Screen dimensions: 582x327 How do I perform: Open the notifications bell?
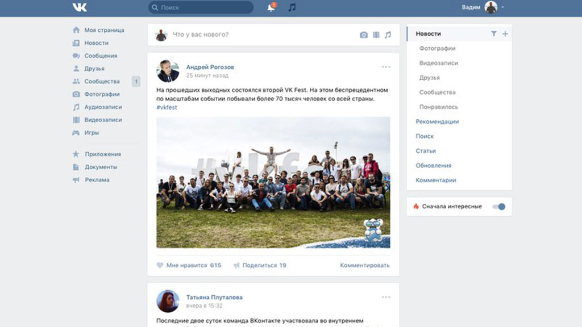tap(271, 7)
